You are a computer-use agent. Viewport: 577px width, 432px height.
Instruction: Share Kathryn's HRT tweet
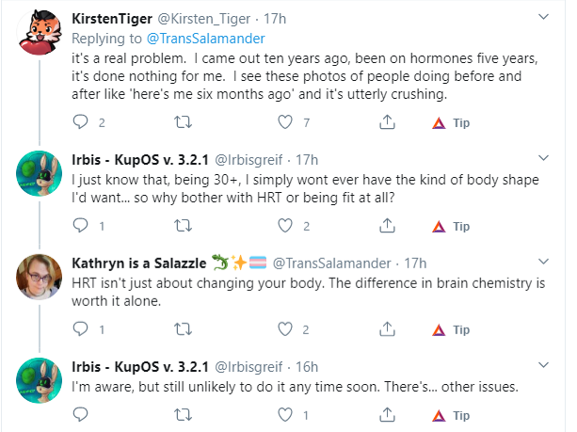click(x=387, y=329)
